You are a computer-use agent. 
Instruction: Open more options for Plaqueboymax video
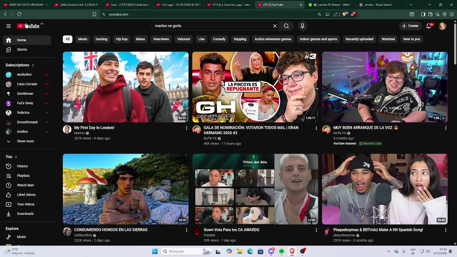click(446, 230)
